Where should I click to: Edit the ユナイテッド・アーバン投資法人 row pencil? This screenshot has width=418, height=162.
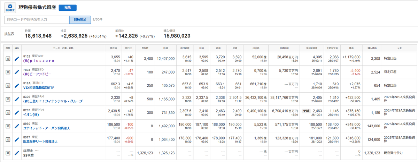coord(17,126)
